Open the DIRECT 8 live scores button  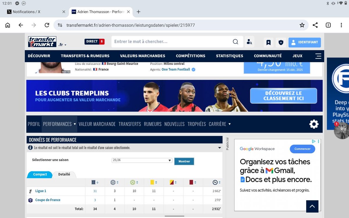click(x=95, y=42)
